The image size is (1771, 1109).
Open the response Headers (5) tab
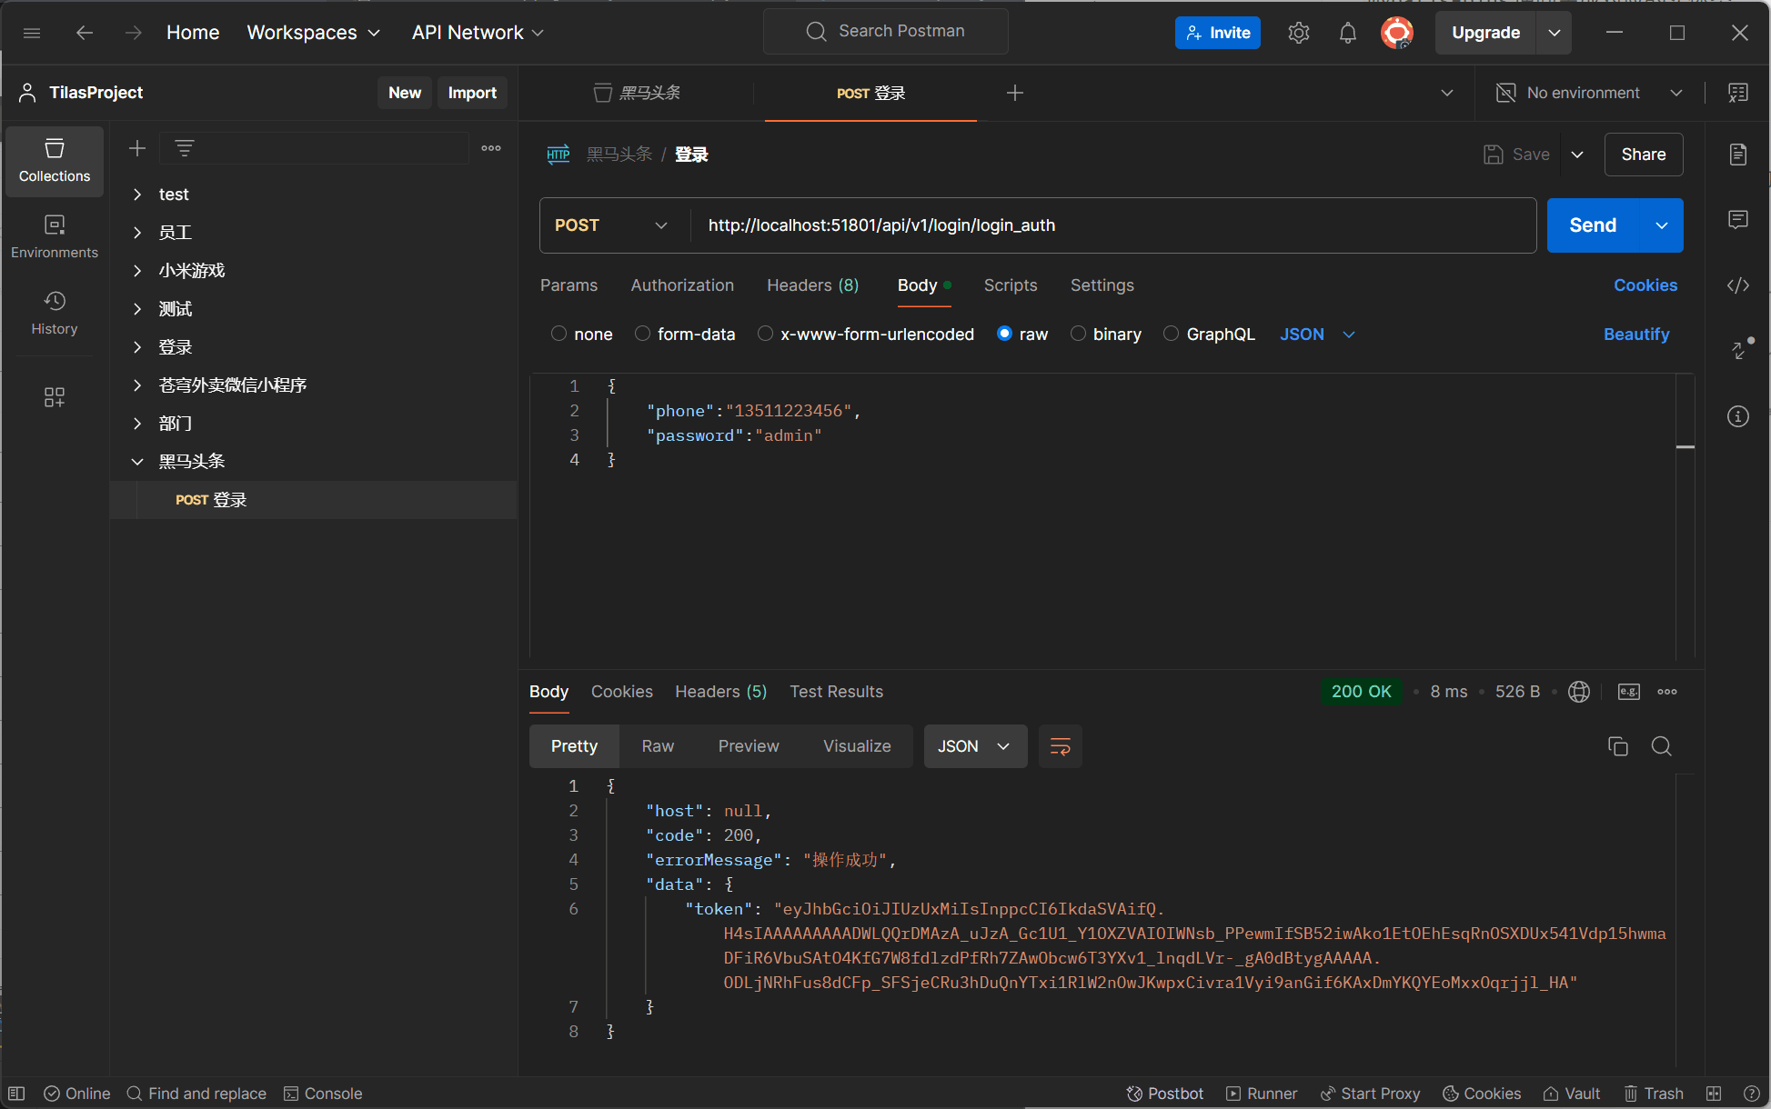click(720, 692)
